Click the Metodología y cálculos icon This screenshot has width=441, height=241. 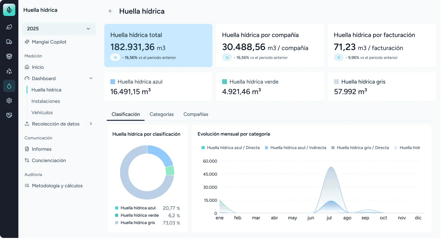point(27,186)
